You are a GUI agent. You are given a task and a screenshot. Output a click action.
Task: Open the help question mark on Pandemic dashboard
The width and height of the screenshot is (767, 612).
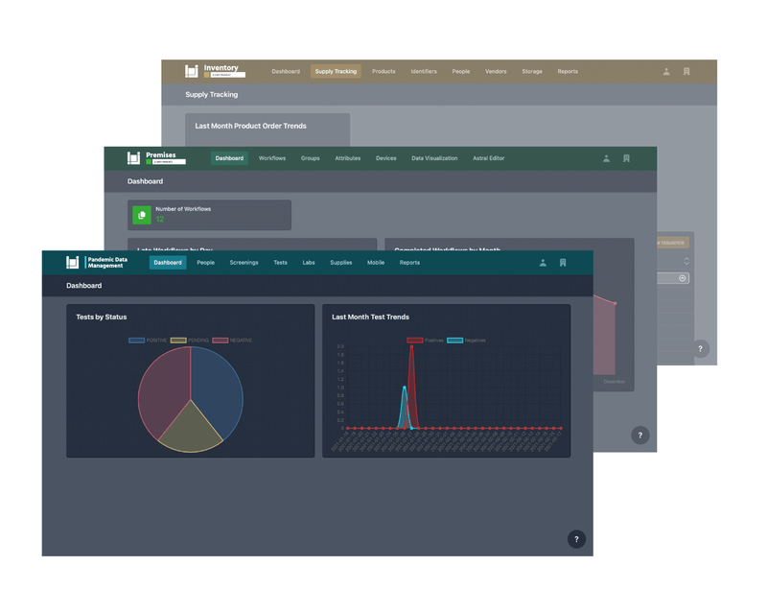[576, 539]
